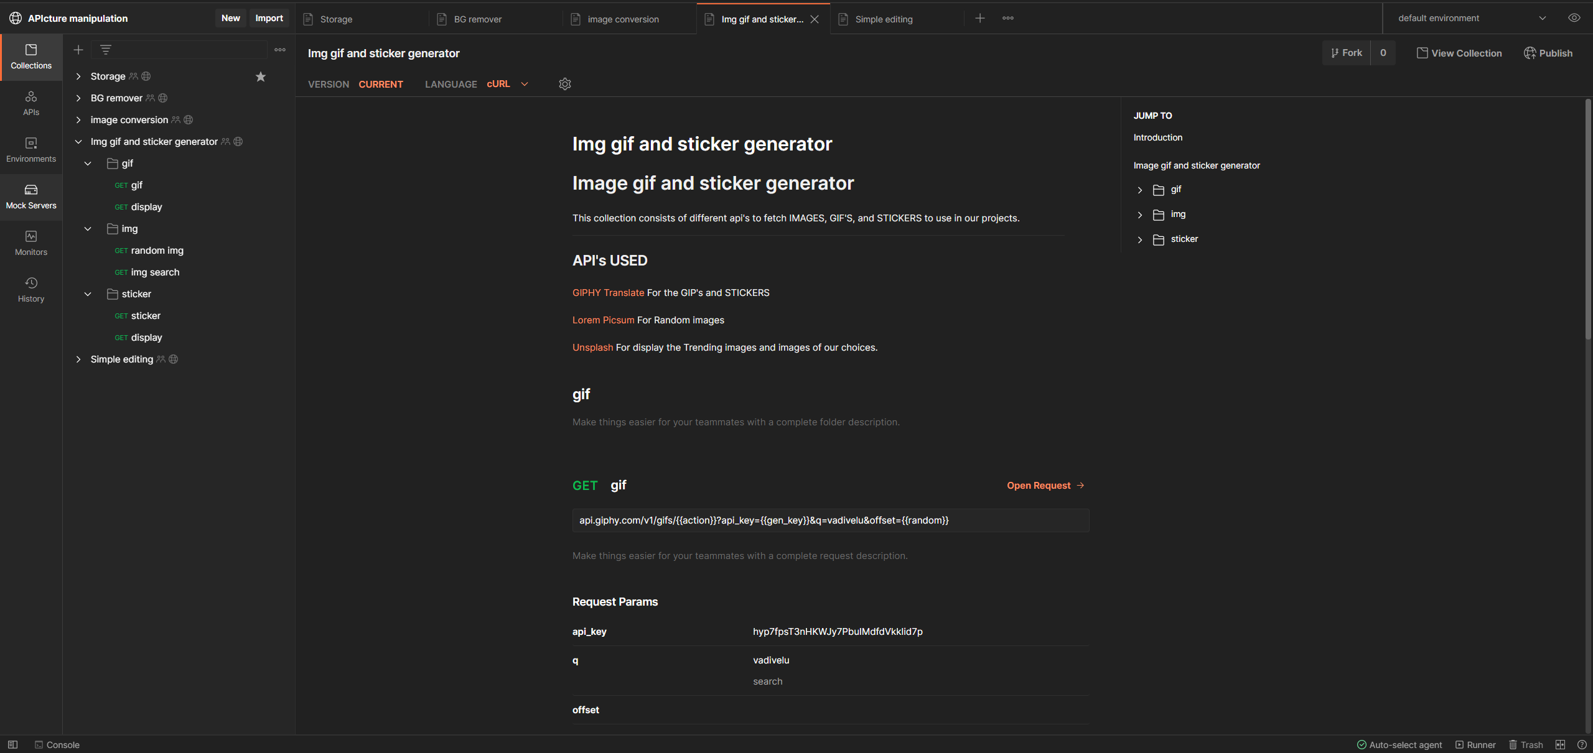
Task: Switch to the BG remover tab
Action: 477,19
